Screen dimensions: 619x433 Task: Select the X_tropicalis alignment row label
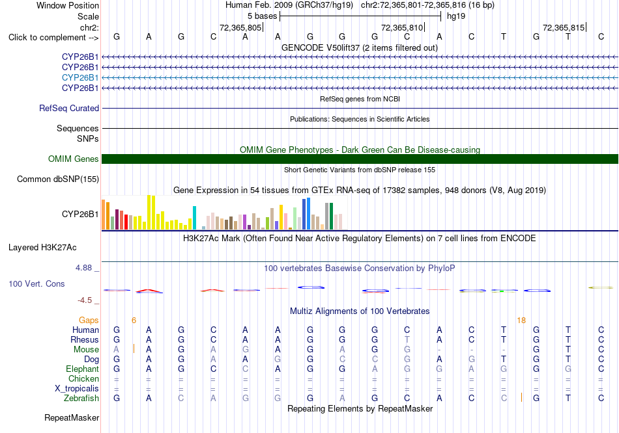77,389
